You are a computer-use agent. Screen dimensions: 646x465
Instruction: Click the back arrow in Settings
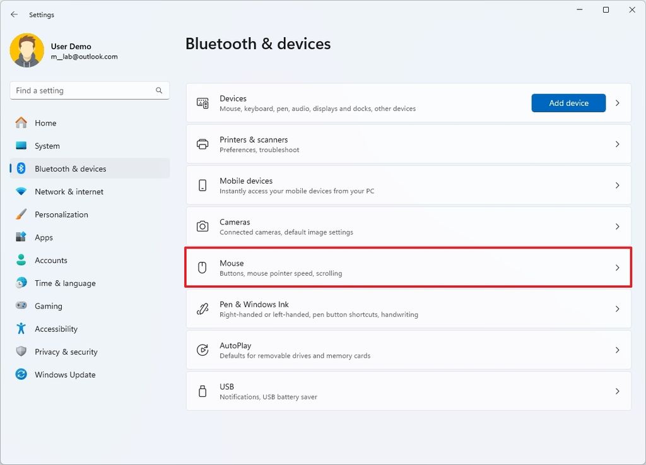(x=14, y=14)
